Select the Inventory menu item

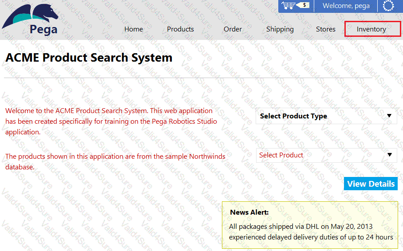(371, 29)
